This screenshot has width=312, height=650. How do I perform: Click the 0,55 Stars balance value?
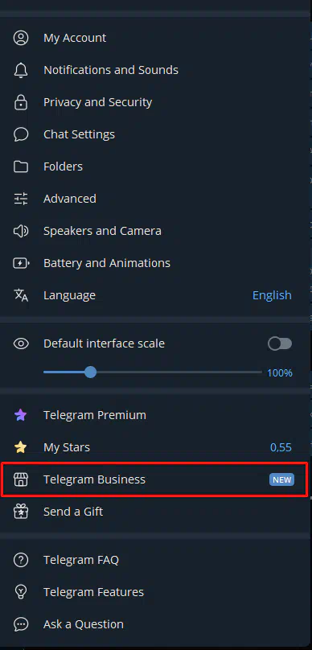tap(281, 447)
